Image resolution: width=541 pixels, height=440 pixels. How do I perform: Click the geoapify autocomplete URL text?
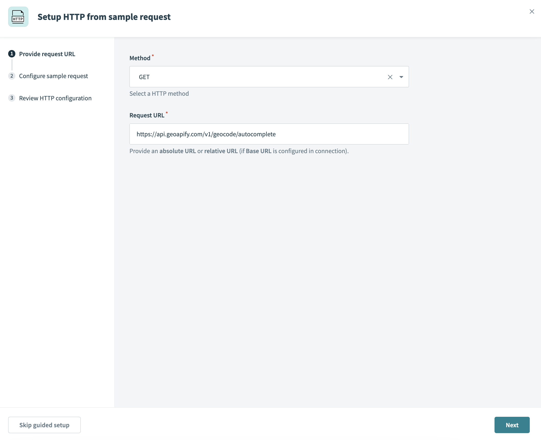pos(206,134)
